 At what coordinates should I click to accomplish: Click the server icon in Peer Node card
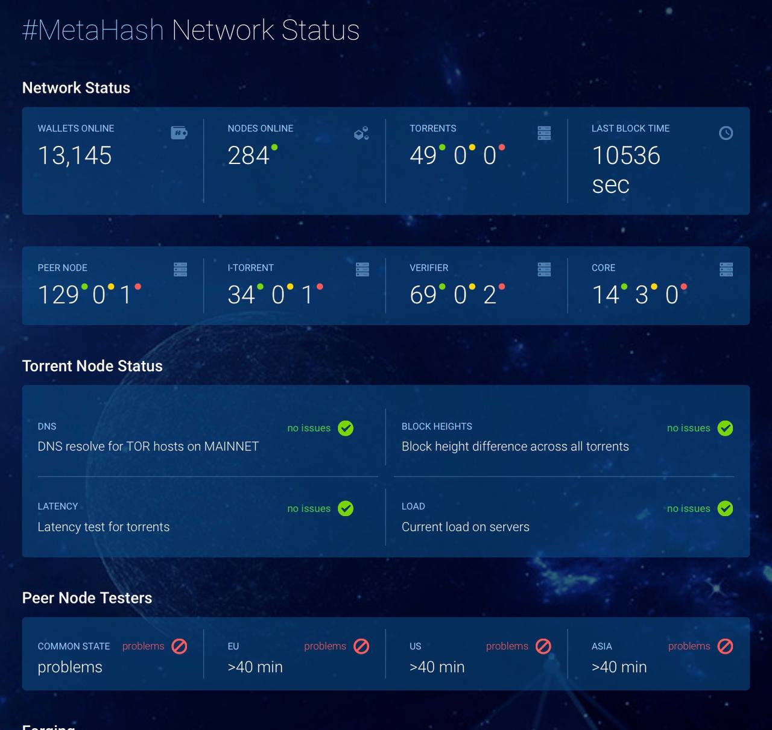[x=180, y=269]
